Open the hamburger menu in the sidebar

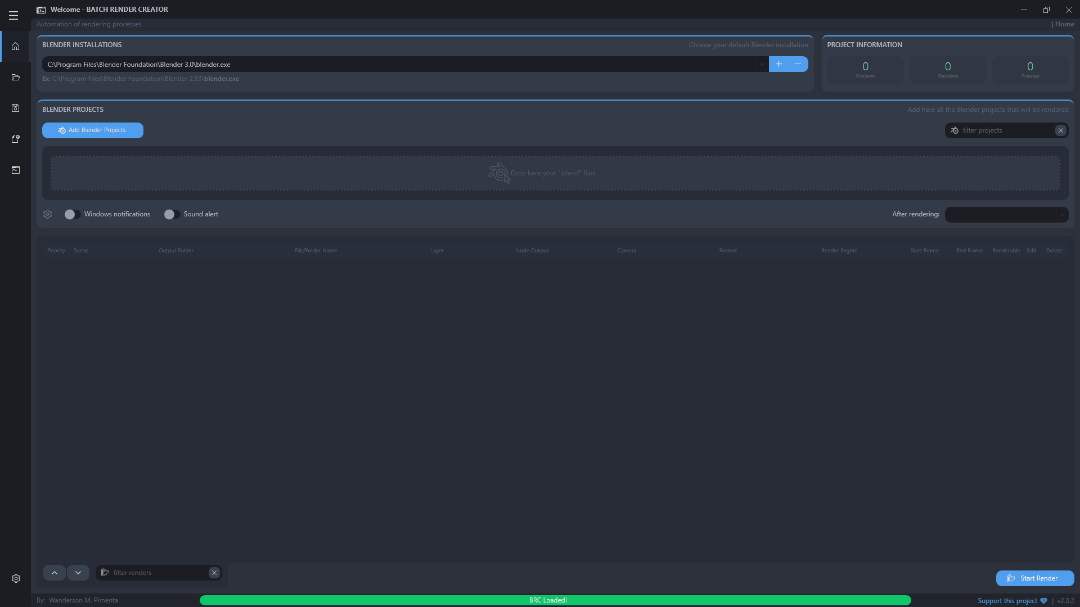point(13,16)
